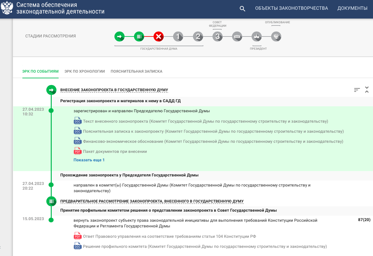The image size is (373, 256).
Task: Click the first reading stage 1 icon
Action: pos(178,36)
